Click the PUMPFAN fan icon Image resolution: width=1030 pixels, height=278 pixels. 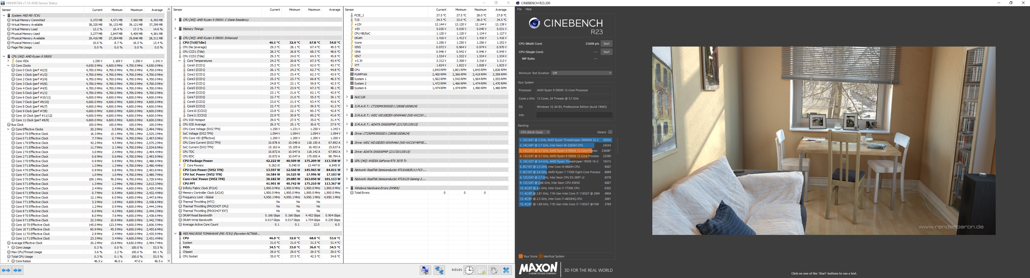coord(352,75)
